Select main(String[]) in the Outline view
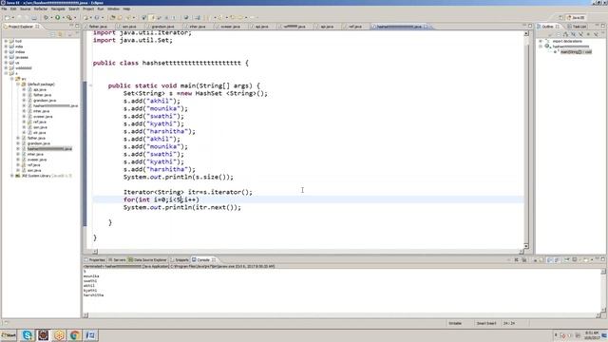This screenshot has height=342, width=608. (576, 51)
